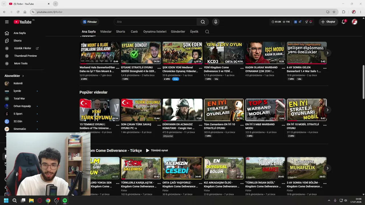
Task: Open options for the Stronghold 4 video
Action: (x=159, y=68)
